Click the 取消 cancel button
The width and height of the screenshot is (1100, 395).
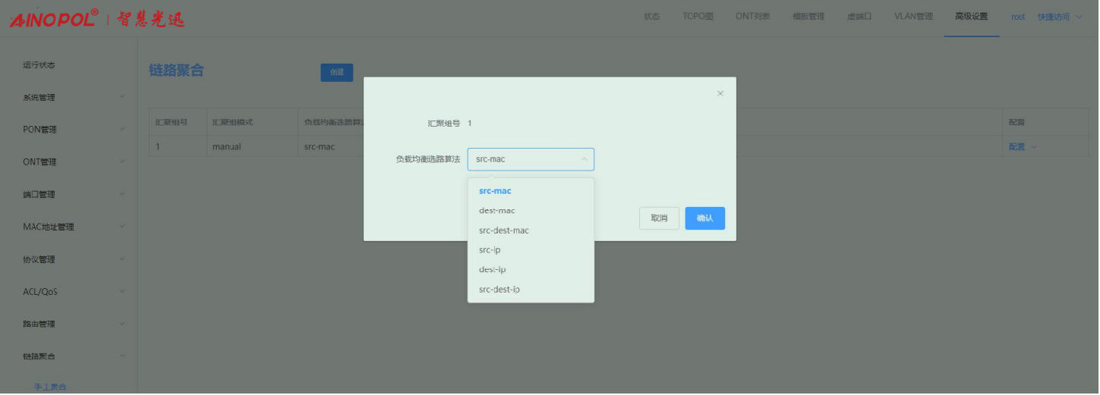pos(659,218)
